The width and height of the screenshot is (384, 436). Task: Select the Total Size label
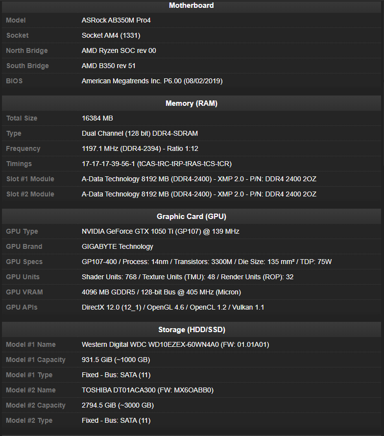pos(22,118)
